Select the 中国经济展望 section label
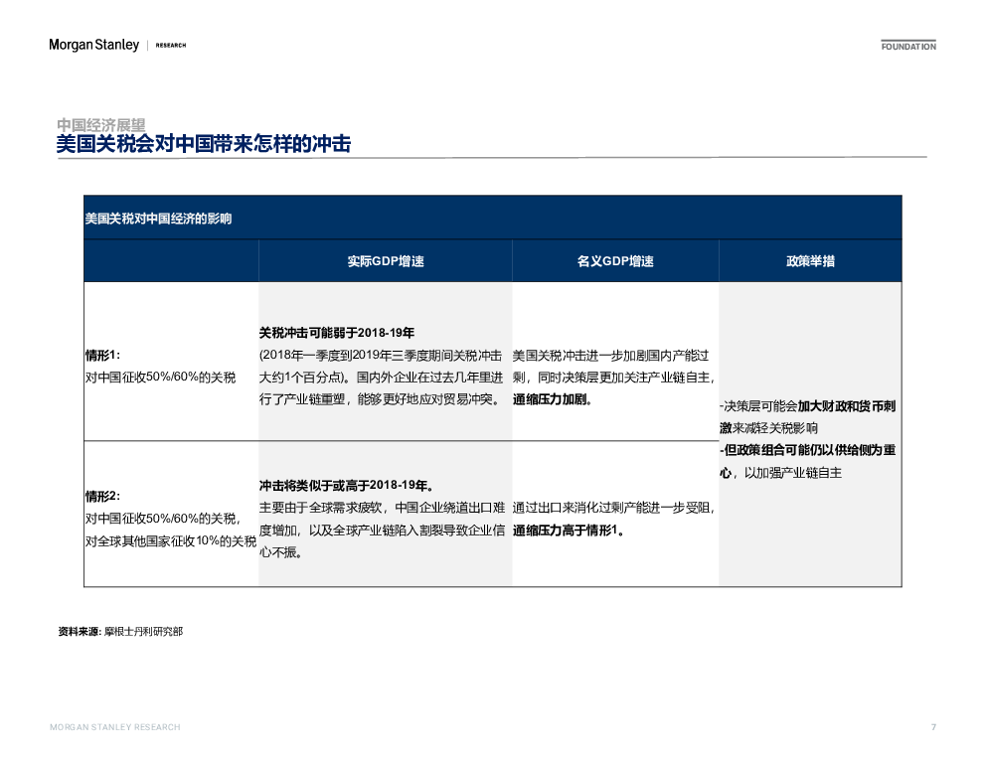 [101, 125]
